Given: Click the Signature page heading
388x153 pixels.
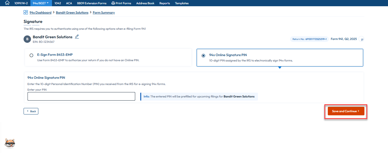Looking at the screenshot, I should tap(33, 22).
